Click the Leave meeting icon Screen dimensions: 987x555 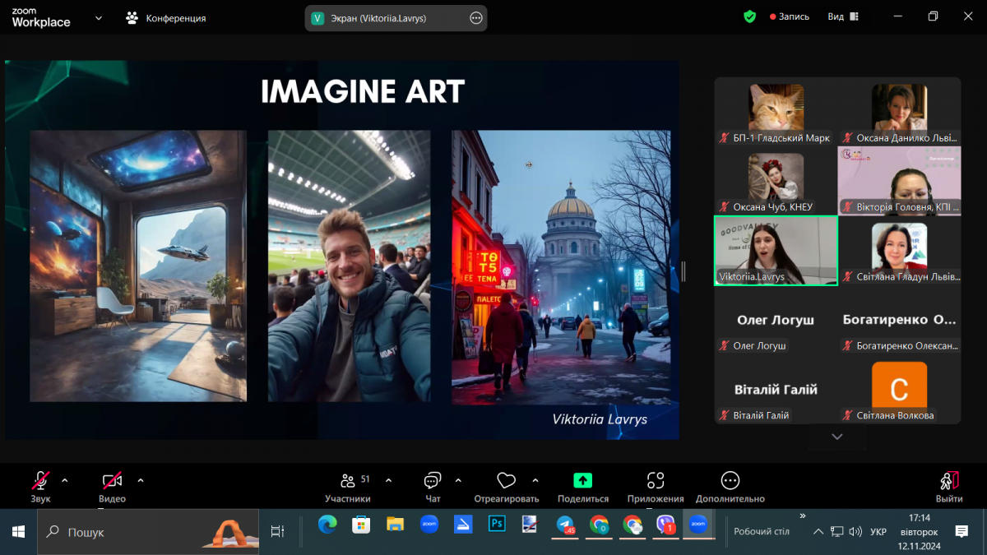948,481
